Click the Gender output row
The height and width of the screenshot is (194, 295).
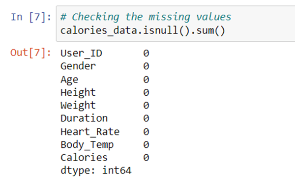coord(105,66)
